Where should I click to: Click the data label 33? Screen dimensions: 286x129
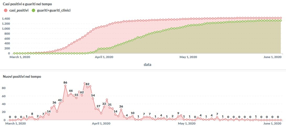click(x=104, y=104)
